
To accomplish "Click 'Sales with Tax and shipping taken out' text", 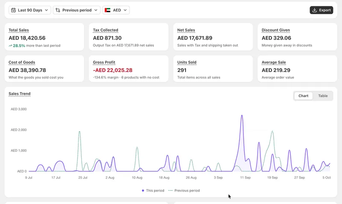I will pos(208,46).
